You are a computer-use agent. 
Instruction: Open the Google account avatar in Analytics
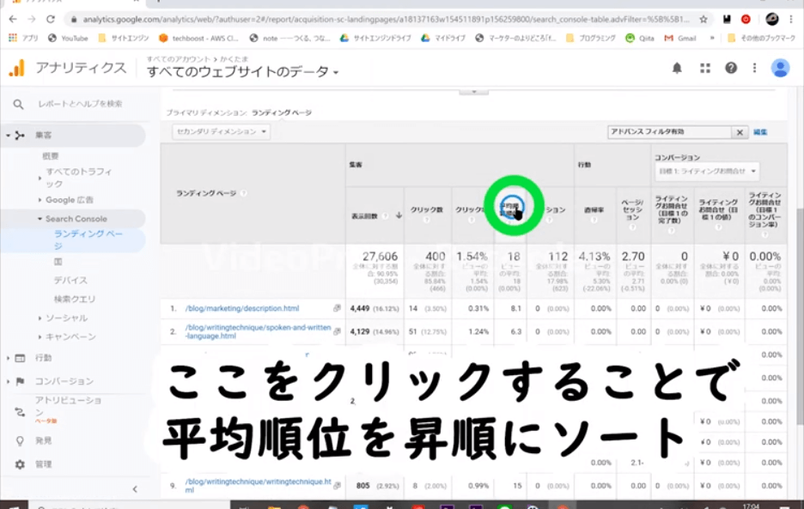coord(780,68)
